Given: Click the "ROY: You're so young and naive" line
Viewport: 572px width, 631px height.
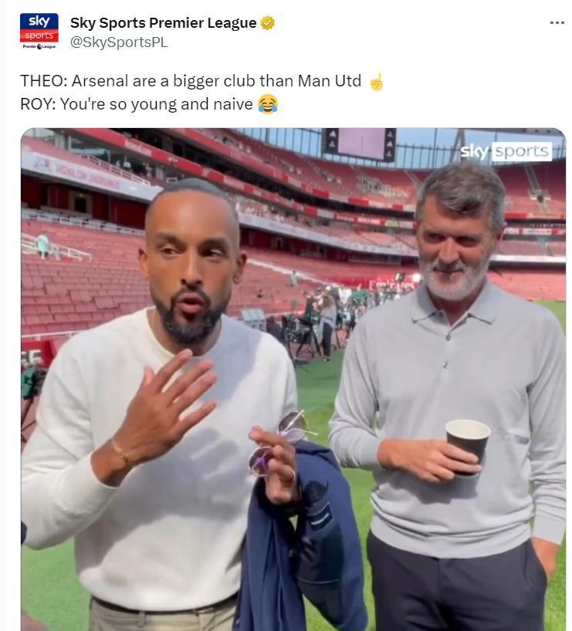Looking at the screenshot, I should 137,104.
